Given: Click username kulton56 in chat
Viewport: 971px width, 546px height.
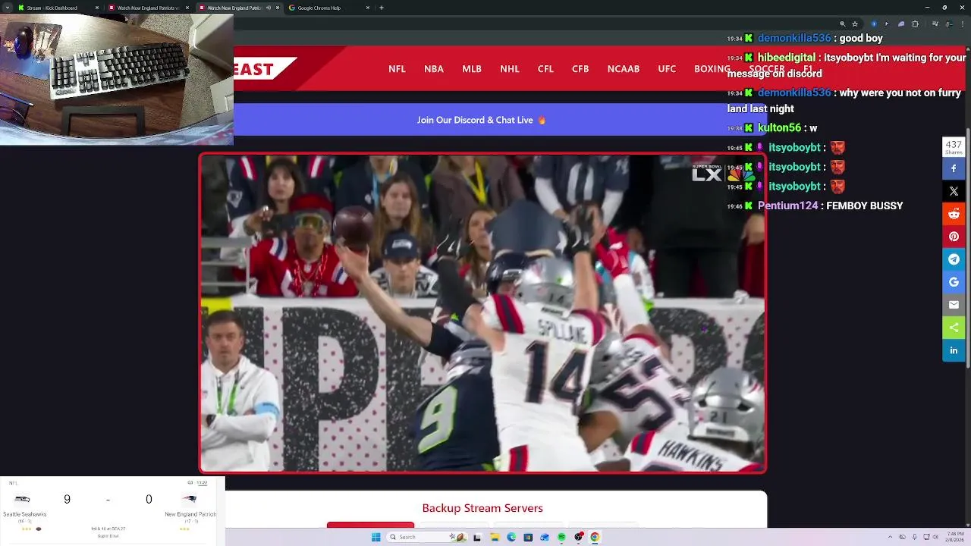Looking at the screenshot, I should point(779,128).
